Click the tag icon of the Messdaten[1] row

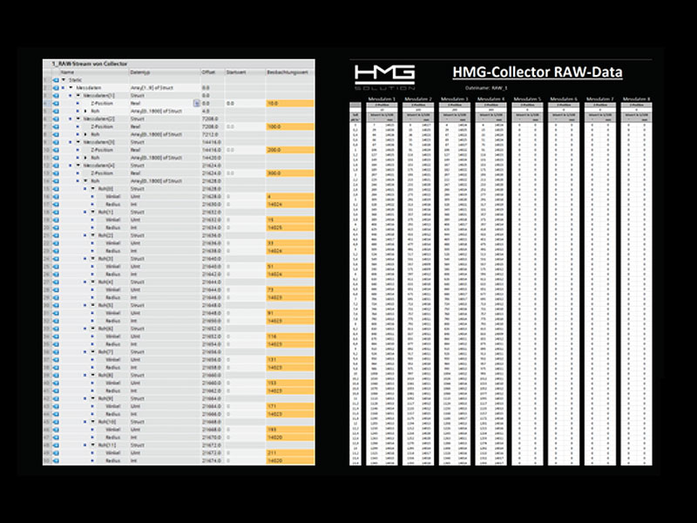56,96
